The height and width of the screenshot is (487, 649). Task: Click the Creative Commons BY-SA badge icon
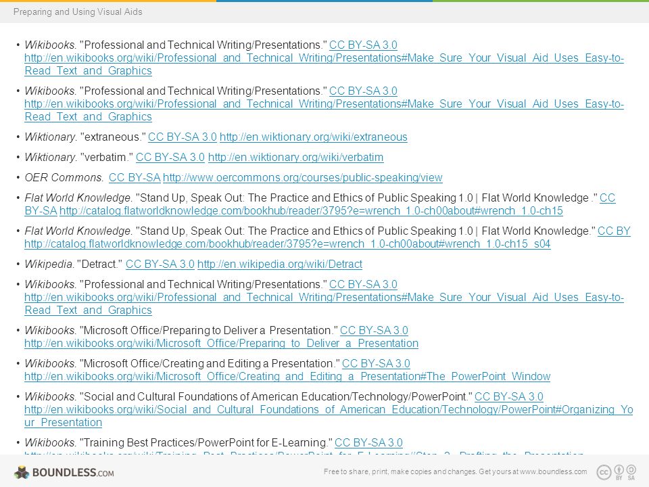(617, 472)
